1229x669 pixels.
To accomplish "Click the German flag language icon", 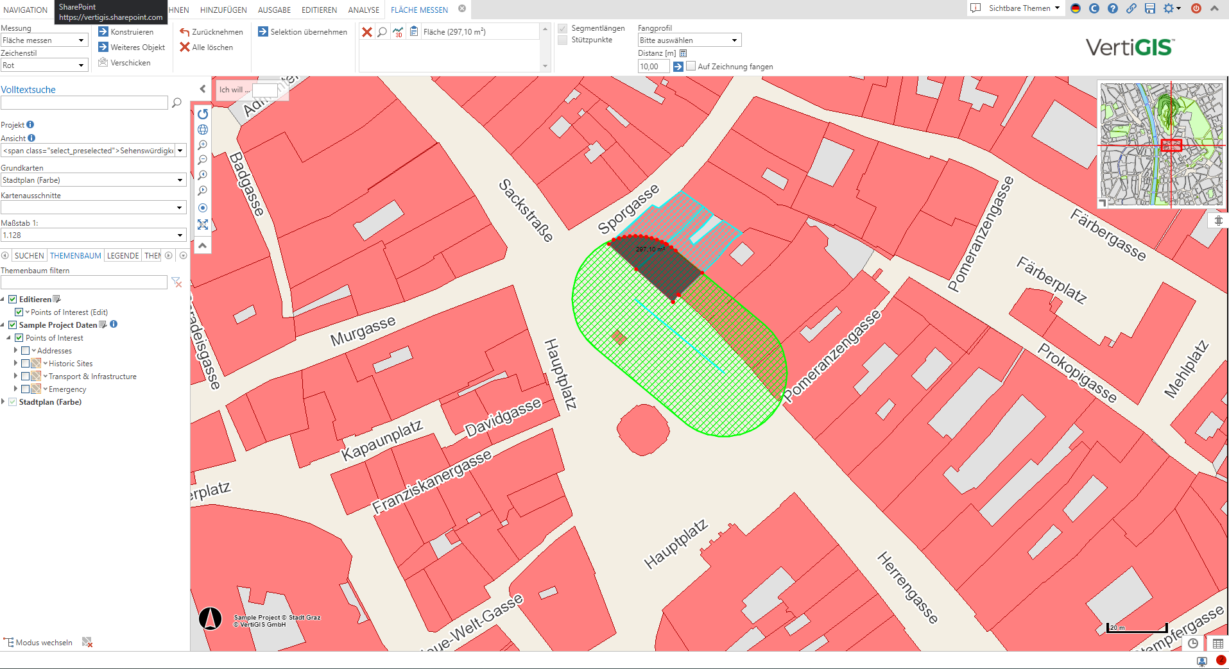I will point(1076,8).
